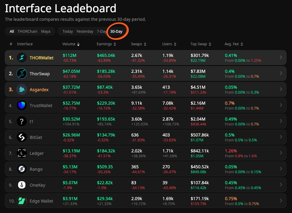This screenshot has width=292, height=213.
Task: Sort by Swaps column arrows
Action: click(x=145, y=44)
